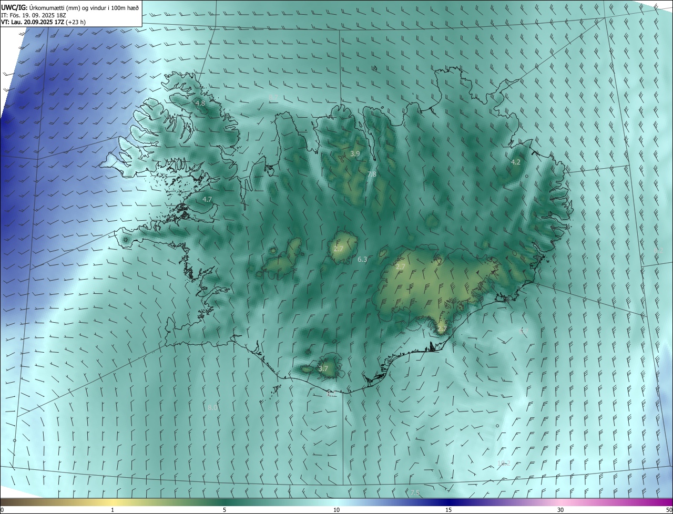673x514 pixels.
Task: Click the '10' tick on the color scale
Action: point(336,510)
